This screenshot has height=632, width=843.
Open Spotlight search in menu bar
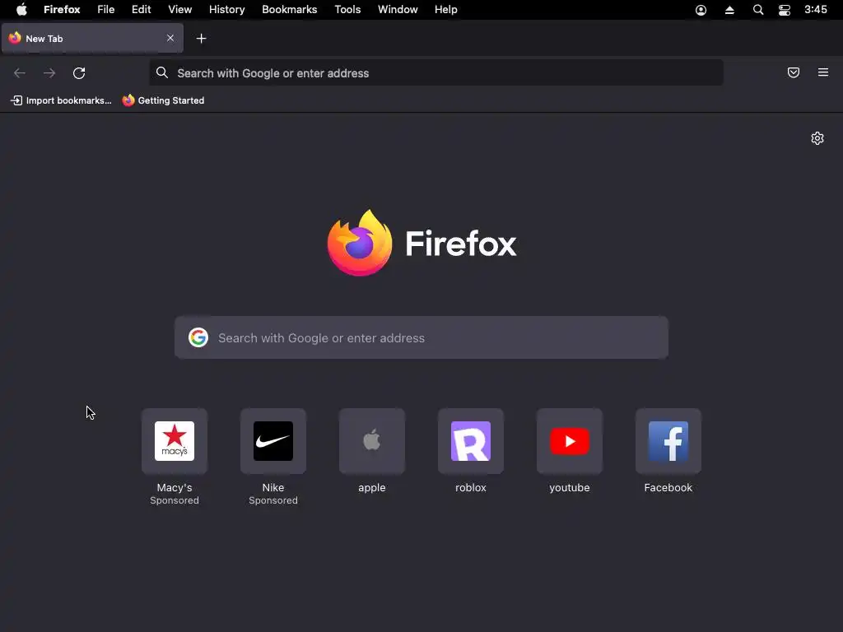(758, 10)
